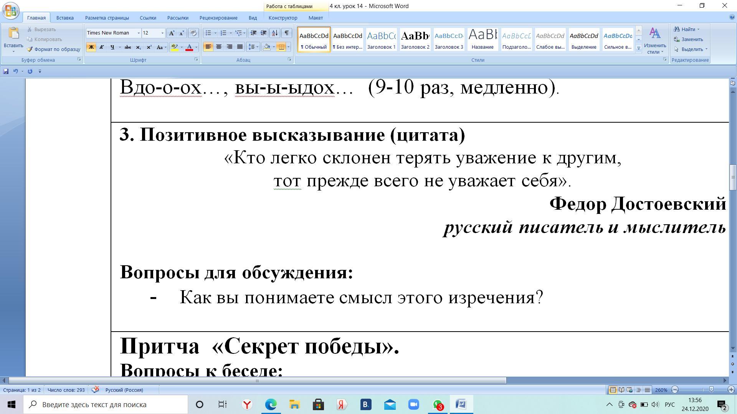
Task: Open the Times New Roman font dropdown
Action: click(139, 33)
